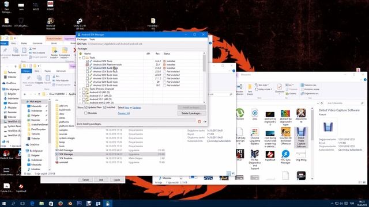The width and height of the screenshot is (369, 207).
Task: Open the Packages menu in SDK Manager
Action: [x=82, y=40]
